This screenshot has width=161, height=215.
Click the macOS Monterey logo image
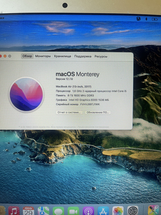(x=26, y=94)
